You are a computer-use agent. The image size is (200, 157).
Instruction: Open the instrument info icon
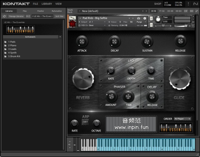144,18
